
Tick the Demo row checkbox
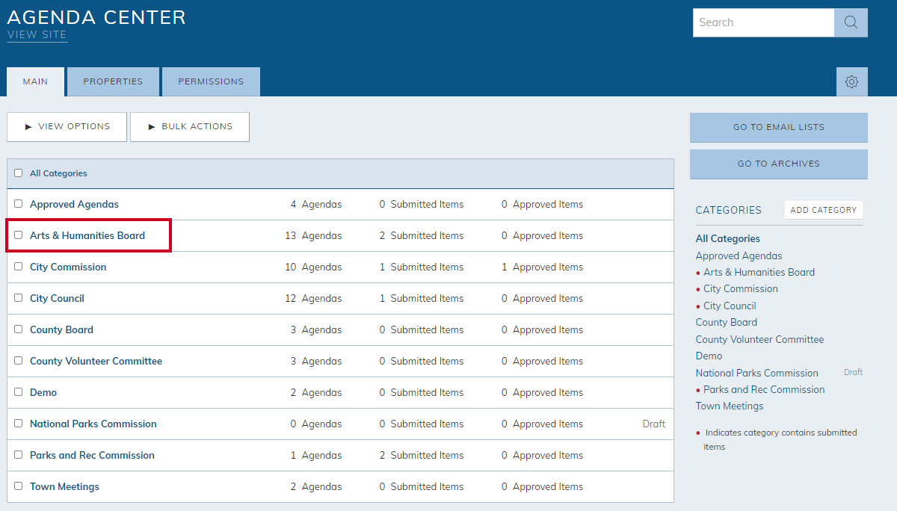[x=19, y=392]
